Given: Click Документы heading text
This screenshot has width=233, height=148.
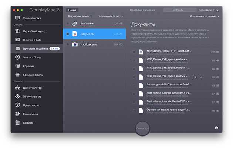Looking at the screenshot, I should point(143,24).
